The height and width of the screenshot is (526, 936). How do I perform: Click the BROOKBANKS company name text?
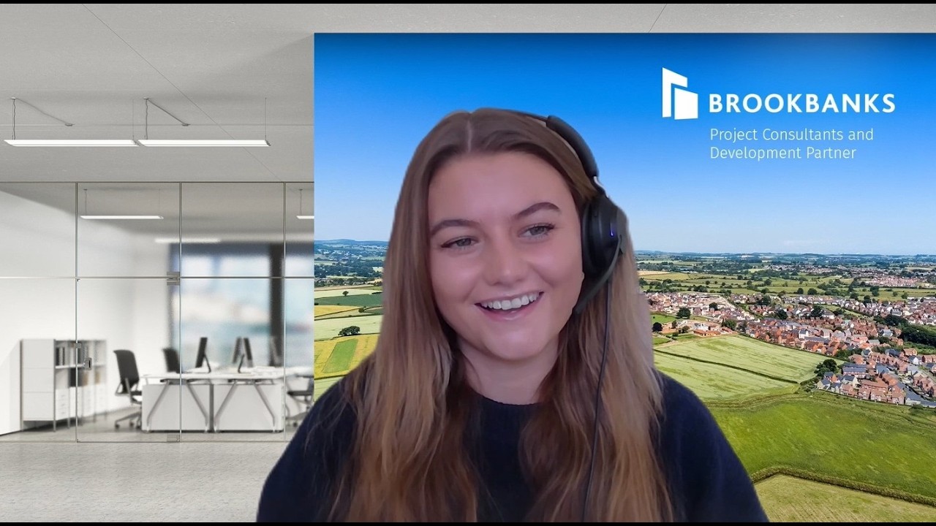pyautogui.click(x=801, y=104)
